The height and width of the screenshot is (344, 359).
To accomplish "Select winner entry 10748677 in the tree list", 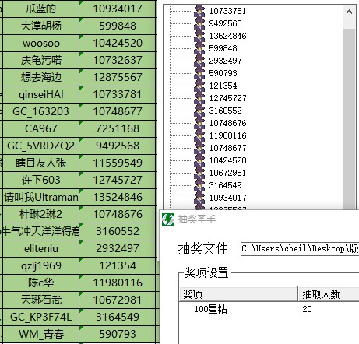I will click(x=227, y=148).
